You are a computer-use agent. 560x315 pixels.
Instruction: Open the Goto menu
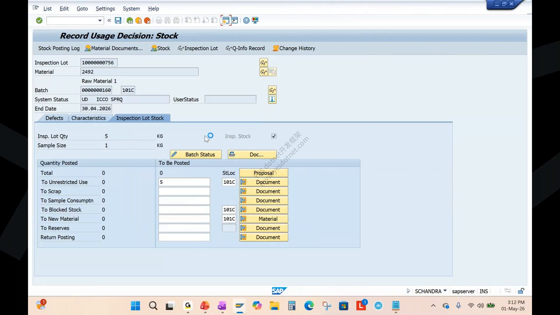click(x=82, y=9)
